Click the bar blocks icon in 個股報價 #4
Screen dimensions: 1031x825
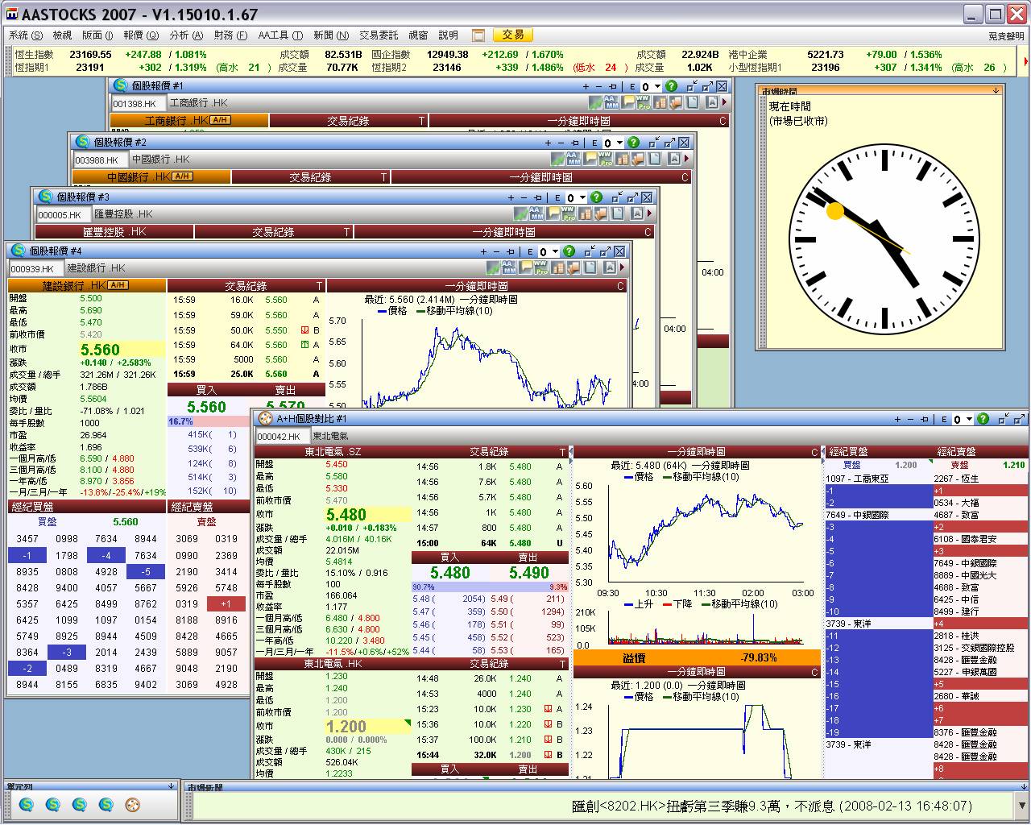coord(558,267)
